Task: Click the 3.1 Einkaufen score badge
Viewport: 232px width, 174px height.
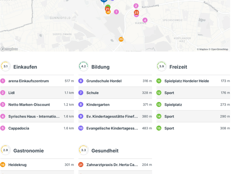Action: pyautogui.click(x=5, y=66)
